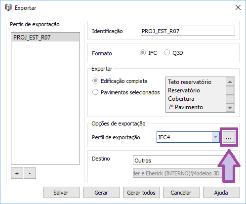Click the Salvar button
This screenshot has height=204, width=246.
[61, 192]
